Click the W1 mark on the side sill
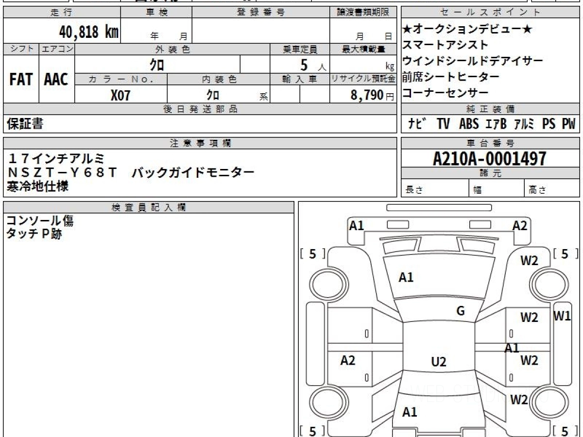Screen dimensions: 583x437 [x=562, y=316]
